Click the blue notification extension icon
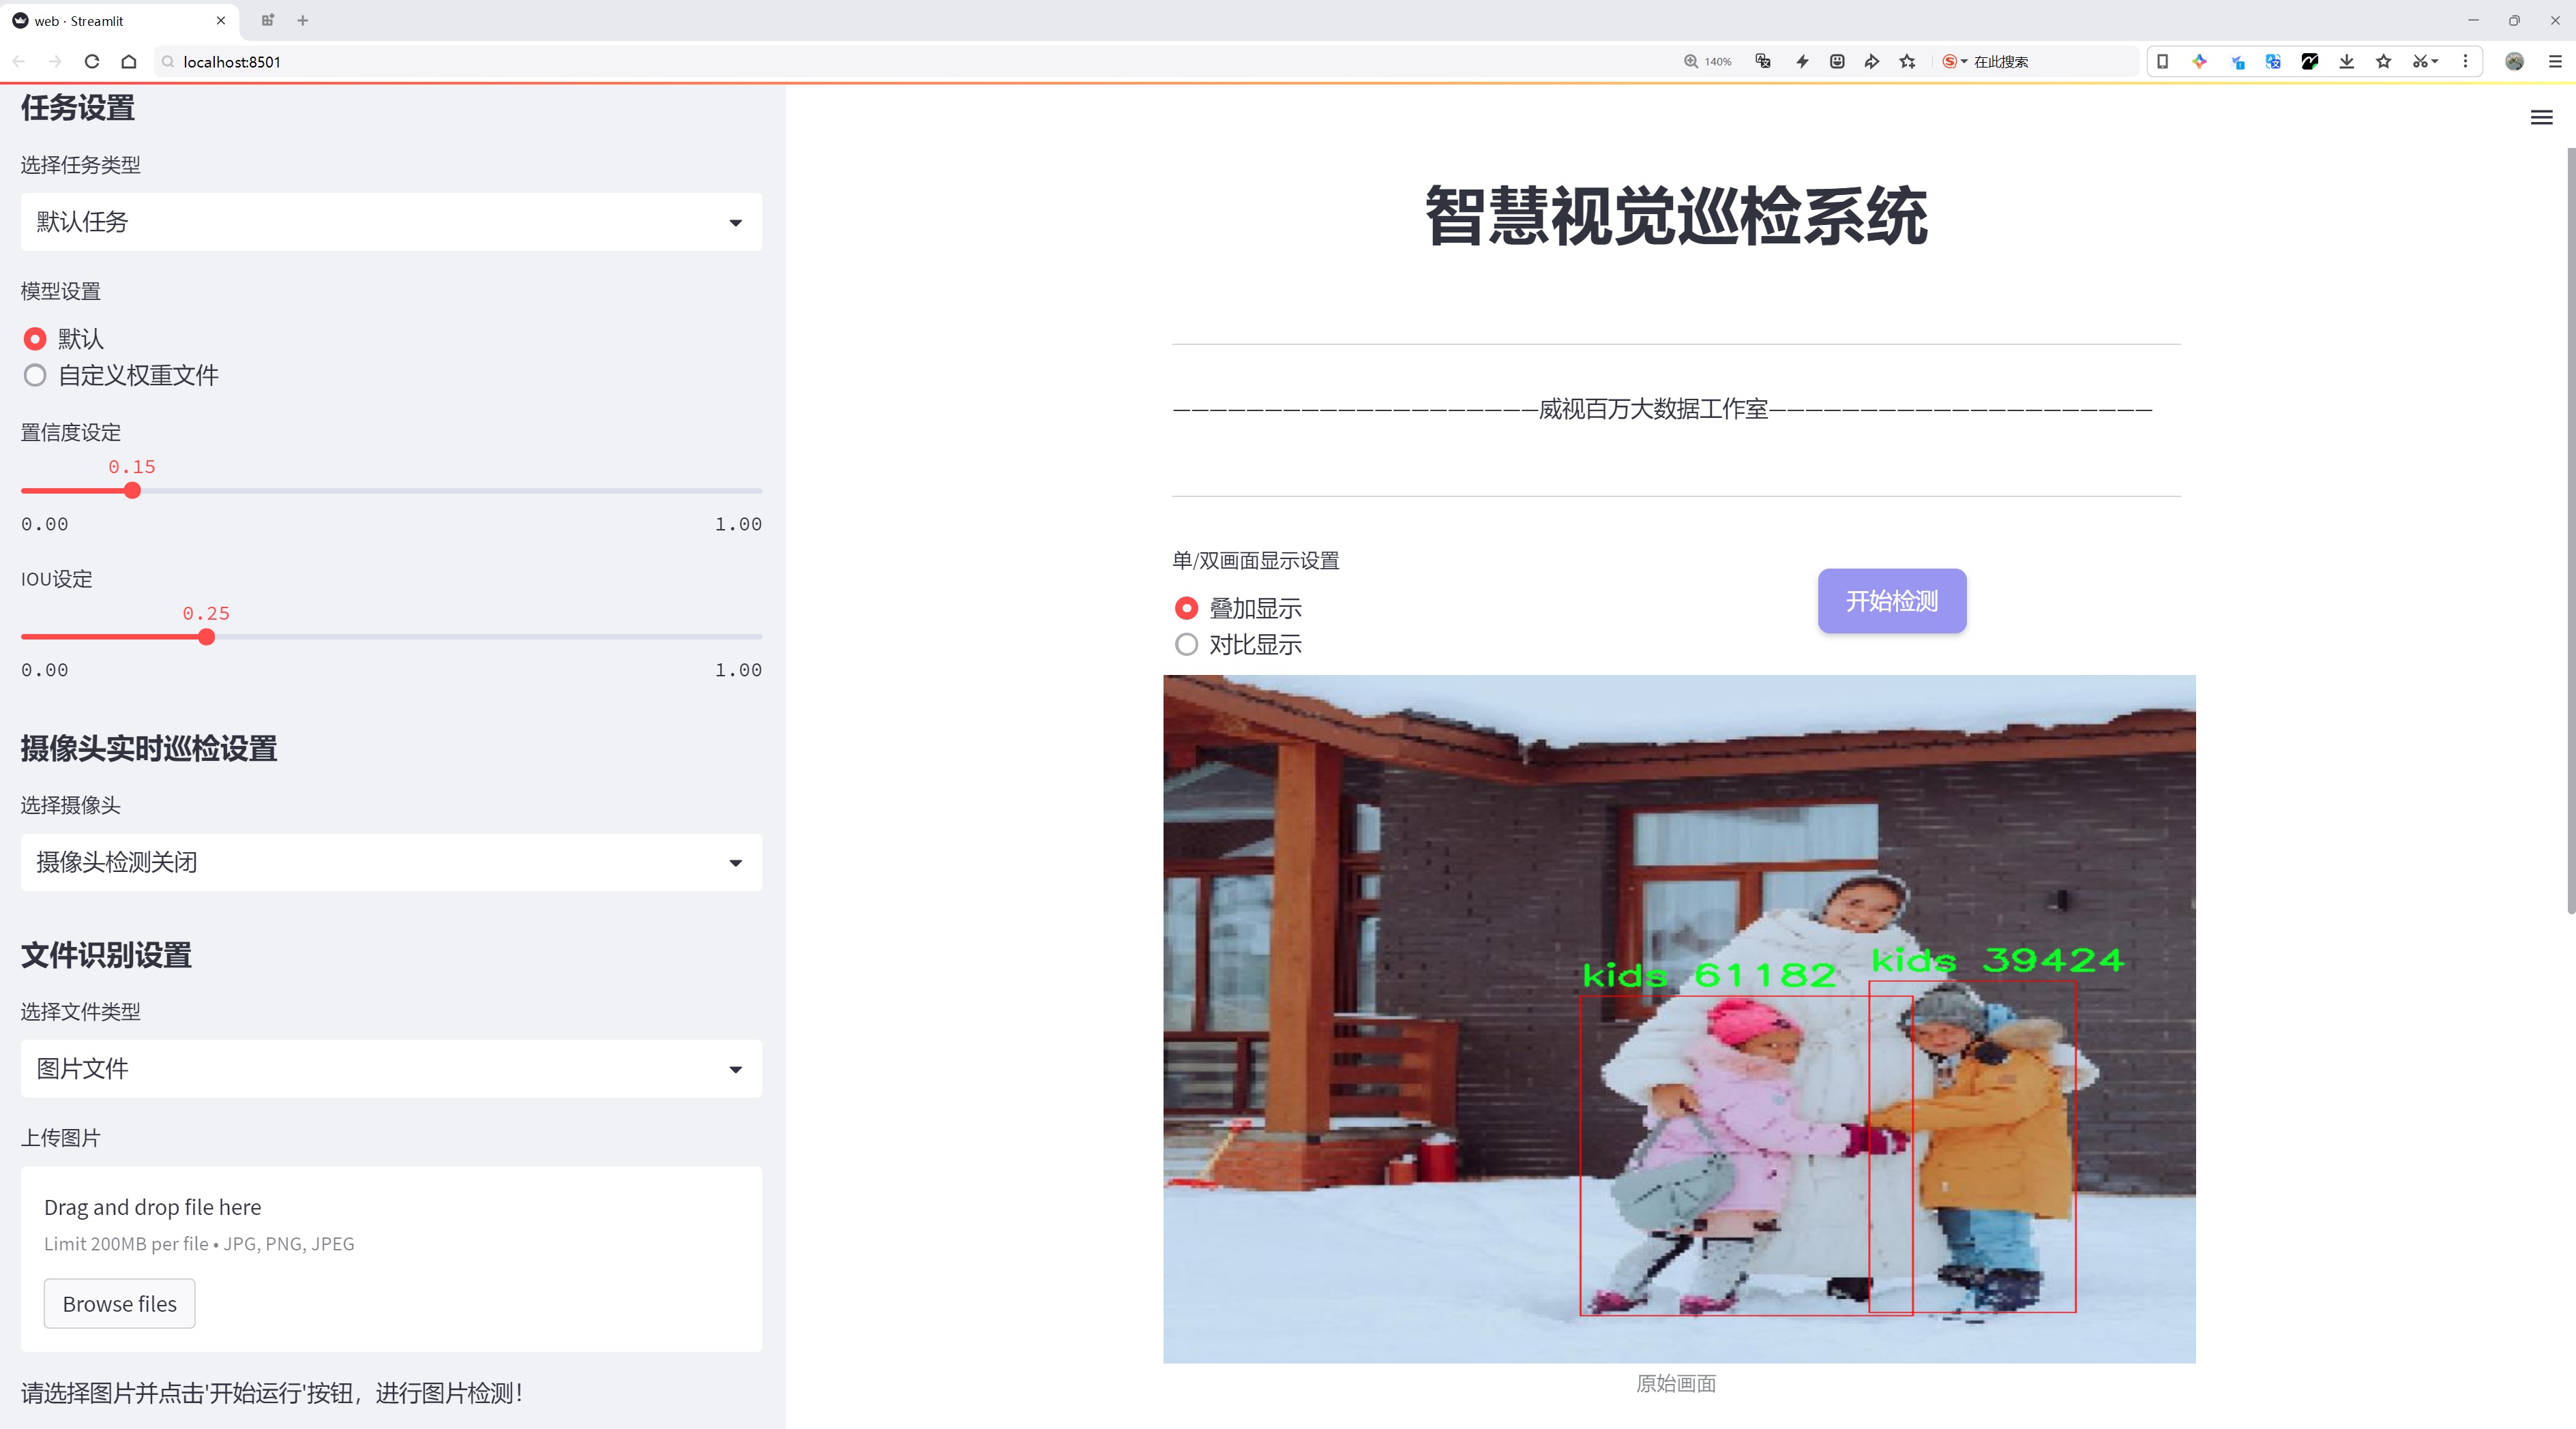The width and height of the screenshot is (2576, 1429). click(2238, 62)
